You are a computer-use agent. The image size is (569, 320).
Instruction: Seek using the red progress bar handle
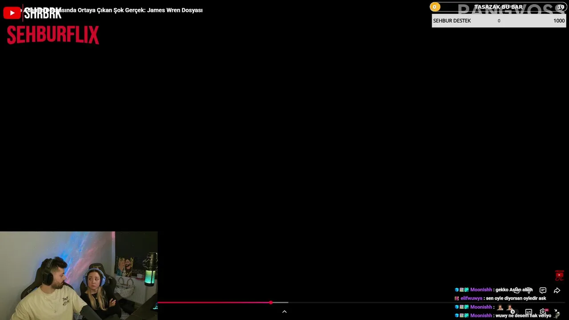tap(271, 303)
